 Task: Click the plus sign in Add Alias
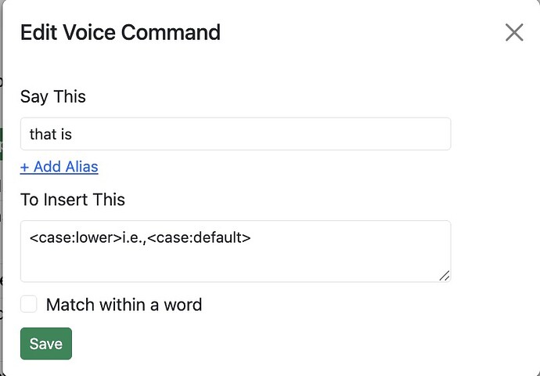tap(25, 167)
